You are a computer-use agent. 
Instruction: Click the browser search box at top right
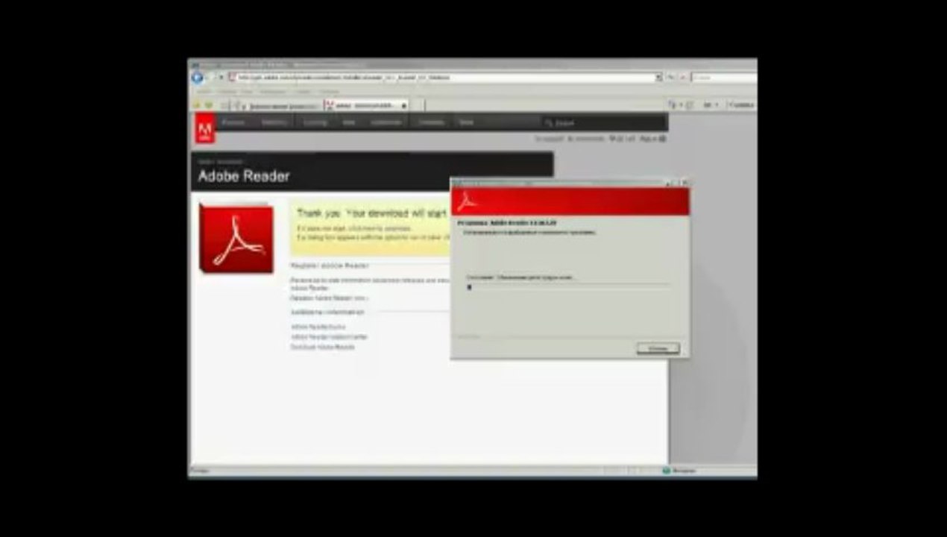723,77
